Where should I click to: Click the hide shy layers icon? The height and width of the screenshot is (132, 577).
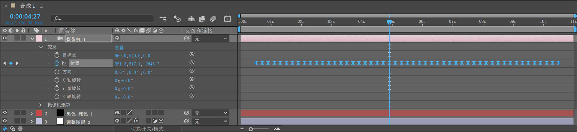click(x=191, y=19)
